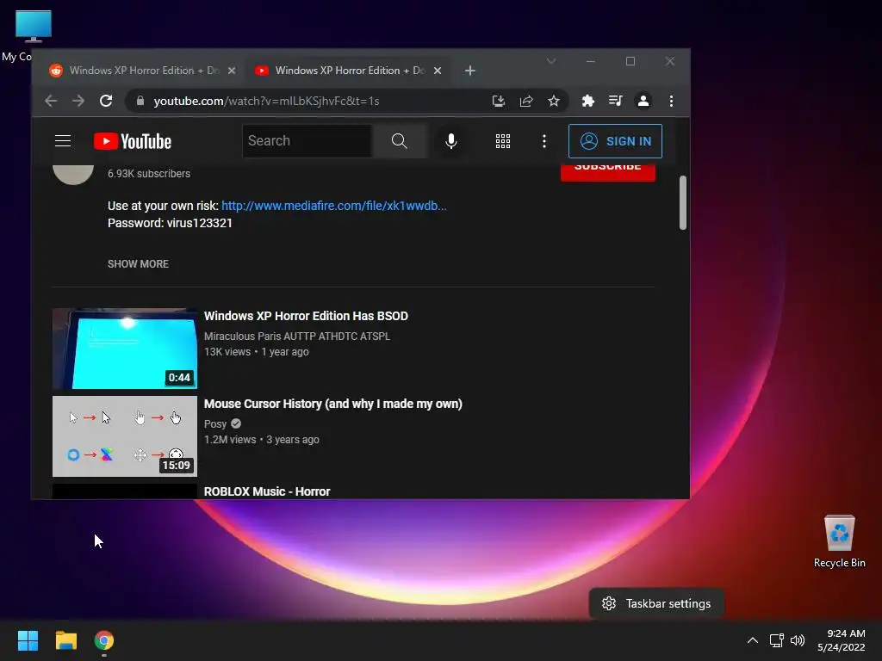Open 'Mouse Cursor History' video title

(x=333, y=404)
